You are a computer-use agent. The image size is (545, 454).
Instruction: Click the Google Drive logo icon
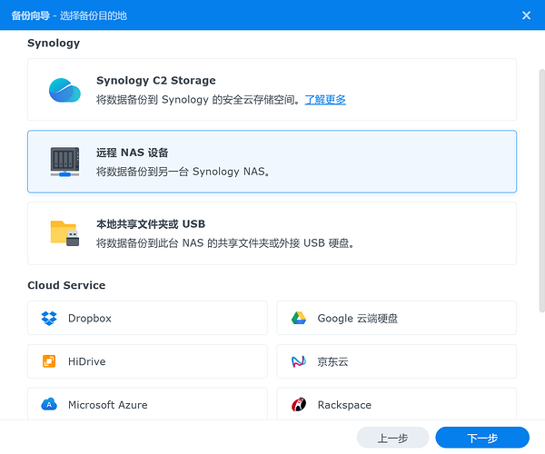299,319
